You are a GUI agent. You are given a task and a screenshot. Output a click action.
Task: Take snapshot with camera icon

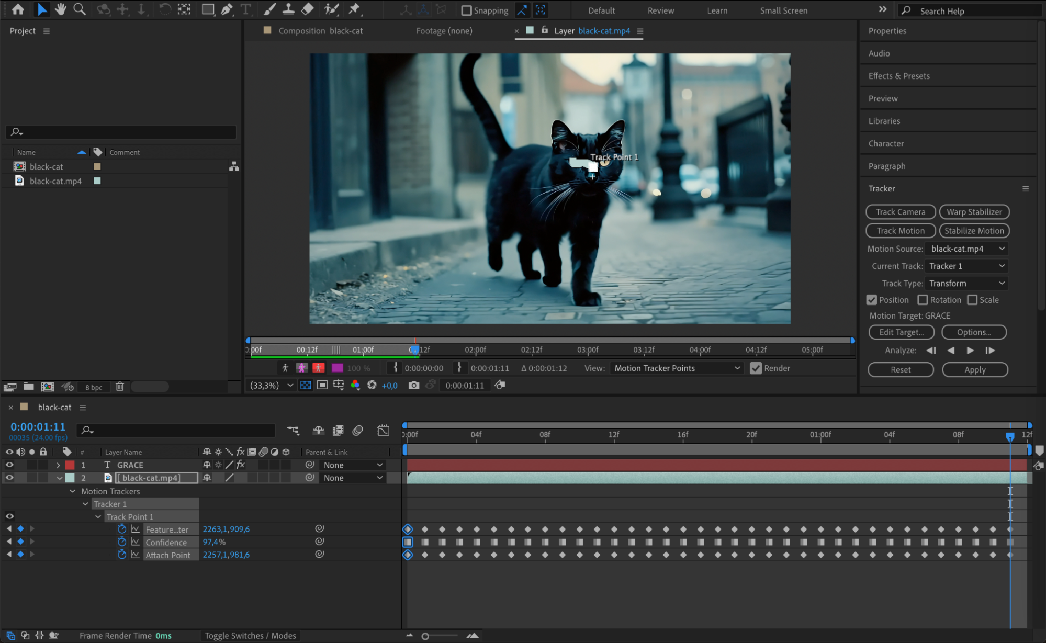(414, 386)
